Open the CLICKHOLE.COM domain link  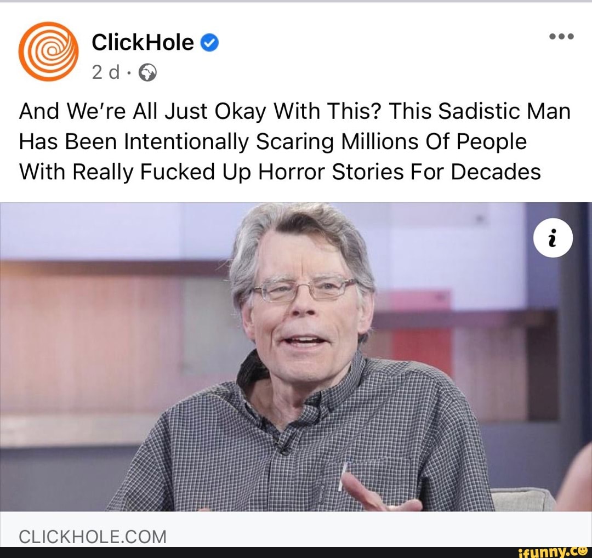(93, 537)
